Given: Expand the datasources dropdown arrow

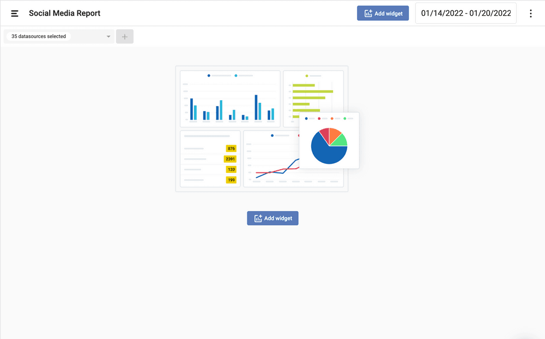Looking at the screenshot, I should [x=108, y=36].
